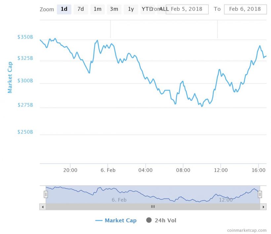
Task: Switch zoom to 7d
Action: (x=81, y=9)
